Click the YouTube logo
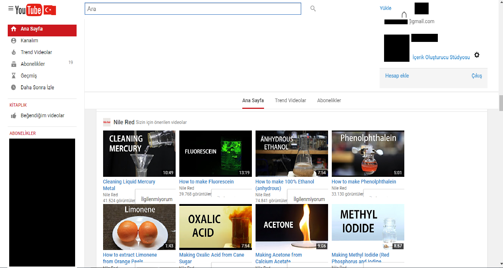The width and height of the screenshot is (503, 268). coord(35,10)
